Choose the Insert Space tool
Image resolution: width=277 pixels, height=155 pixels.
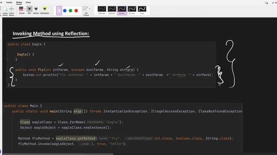pyautogui.click(x=12, y=11)
